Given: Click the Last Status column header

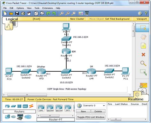Looking at the screenshot, I should [x=121, y=104].
